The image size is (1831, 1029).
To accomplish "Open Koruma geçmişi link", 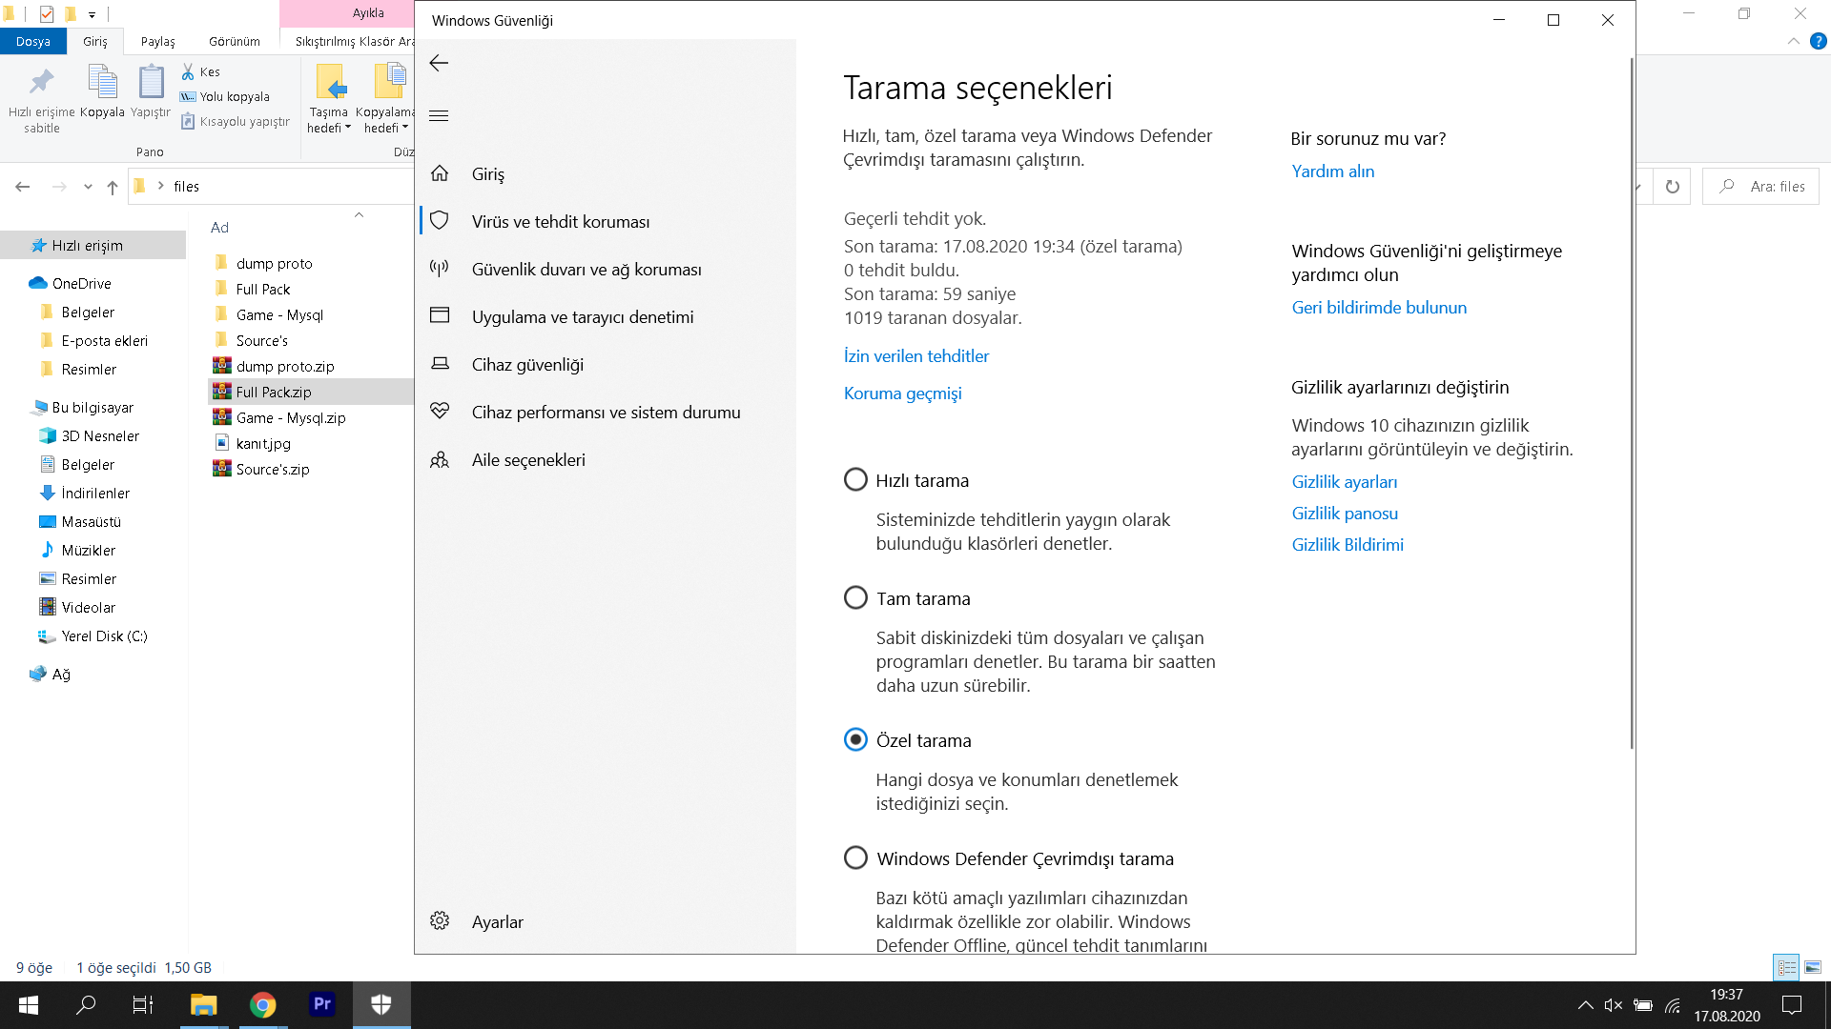I will (x=902, y=393).
